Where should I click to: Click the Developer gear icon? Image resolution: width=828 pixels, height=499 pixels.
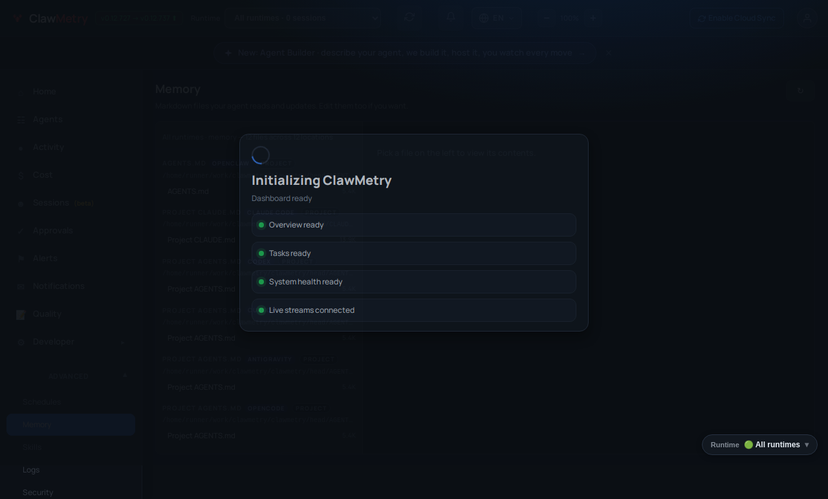pyautogui.click(x=21, y=342)
